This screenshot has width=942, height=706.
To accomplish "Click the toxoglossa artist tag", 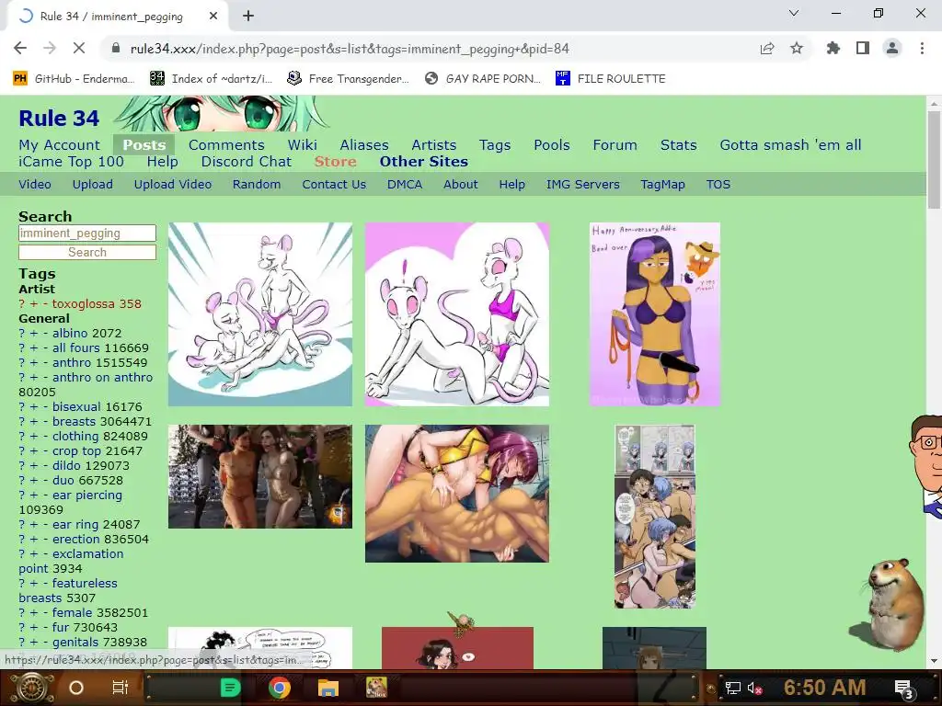I will pos(84,303).
